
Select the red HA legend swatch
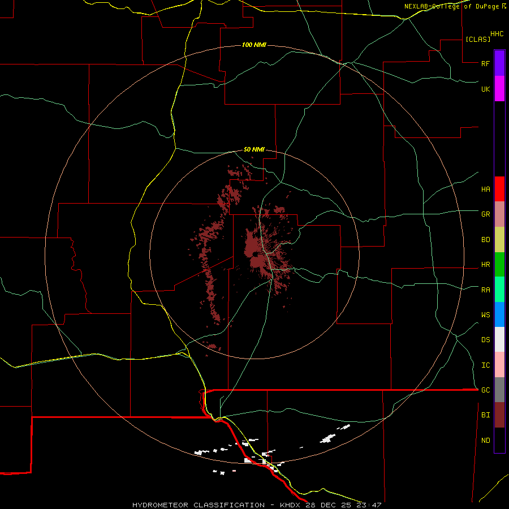click(x=499, y=189)
